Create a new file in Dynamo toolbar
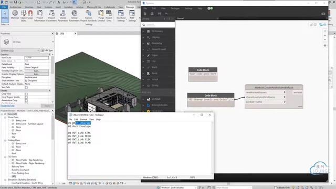The height and width of the screenshot is (189, 336). click(145, 14)
